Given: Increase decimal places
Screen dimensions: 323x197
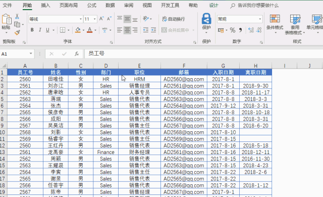Looking at the screenshot, I should pyautogui.click(x=251, y=30).
